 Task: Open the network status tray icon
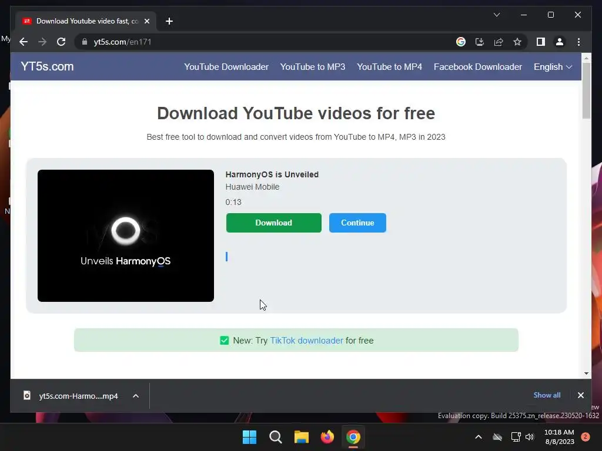pyautogui.click(x=516, y=437)
